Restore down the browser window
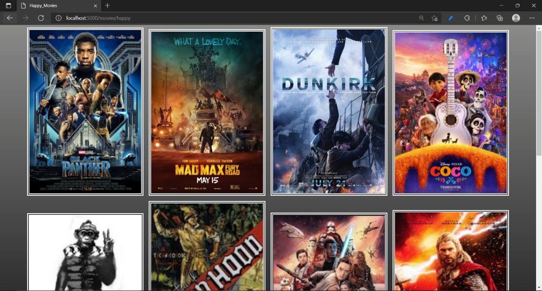Screen dimensions: 542x291 pos(517,5)
